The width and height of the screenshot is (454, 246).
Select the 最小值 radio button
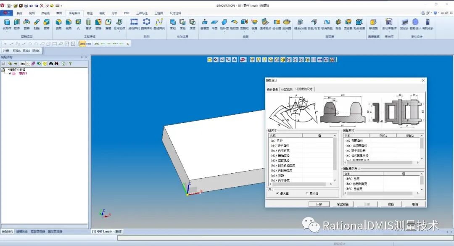click(x=307, y=193)
